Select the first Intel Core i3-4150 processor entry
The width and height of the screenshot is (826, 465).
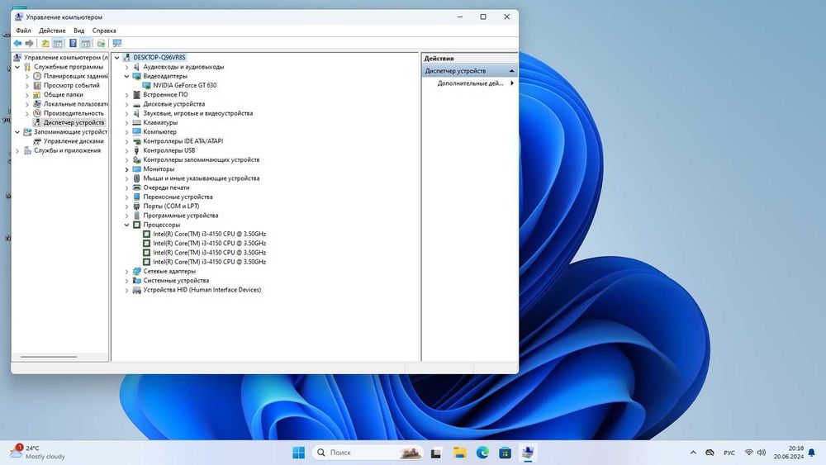[209, 234]
